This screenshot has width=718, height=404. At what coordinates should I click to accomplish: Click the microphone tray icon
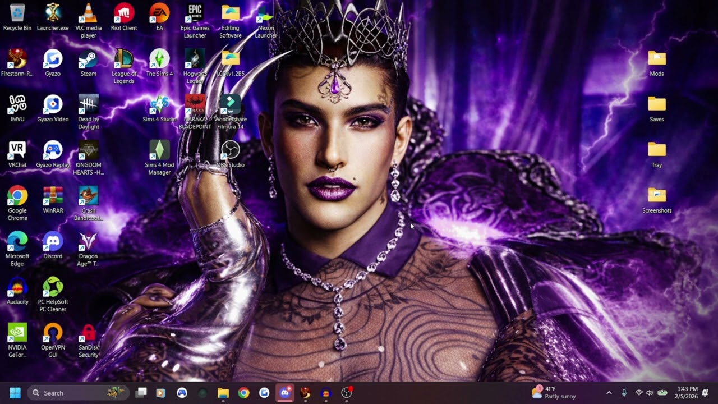click(x=624, y=393)
